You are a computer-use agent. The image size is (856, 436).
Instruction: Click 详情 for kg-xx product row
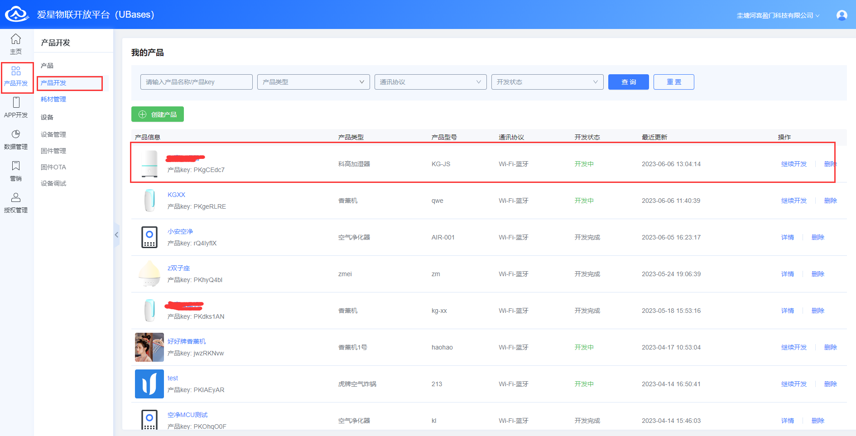pos(788,311)
